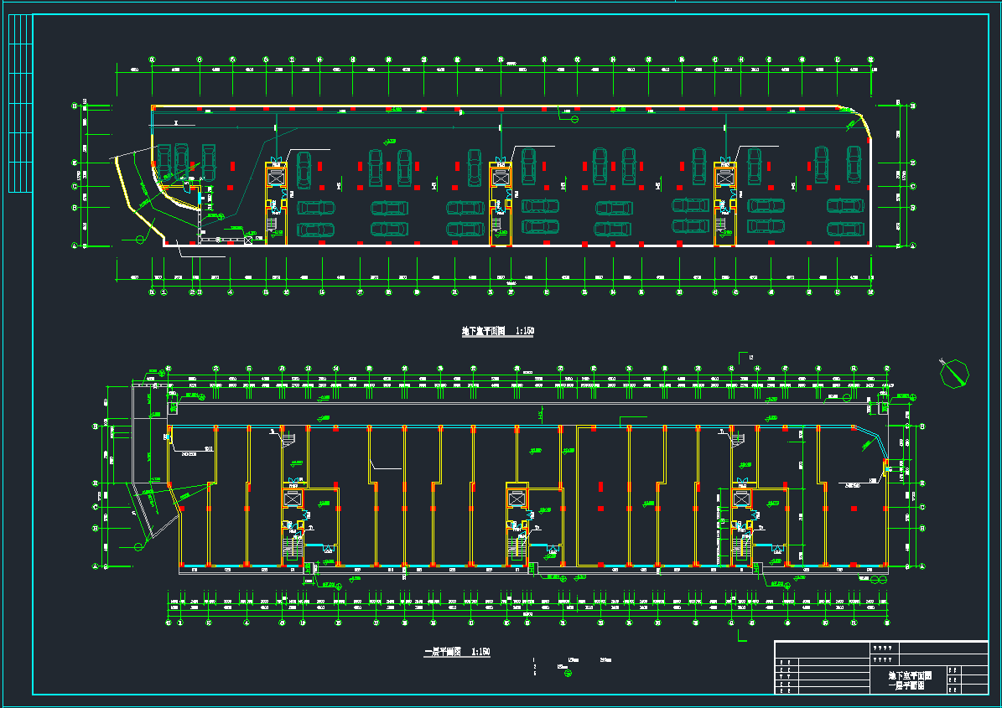1002x708 pixels.
Task: Select the rightmost elevator shaft in basement plan
Action: pos(724,178)
